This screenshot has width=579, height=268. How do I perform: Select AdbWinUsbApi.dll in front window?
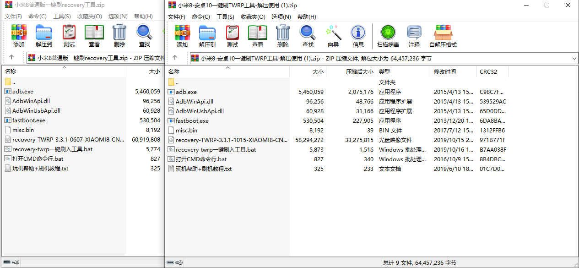[200, 111]
